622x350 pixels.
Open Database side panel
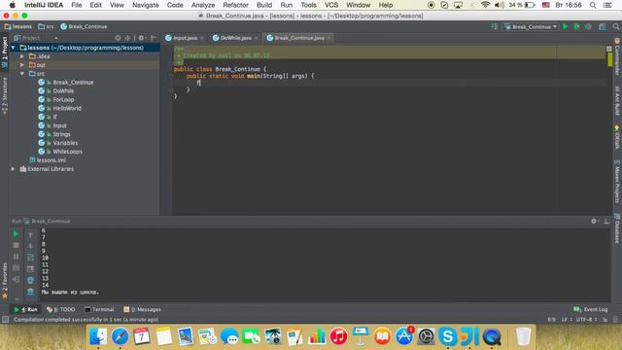(617, 228)
